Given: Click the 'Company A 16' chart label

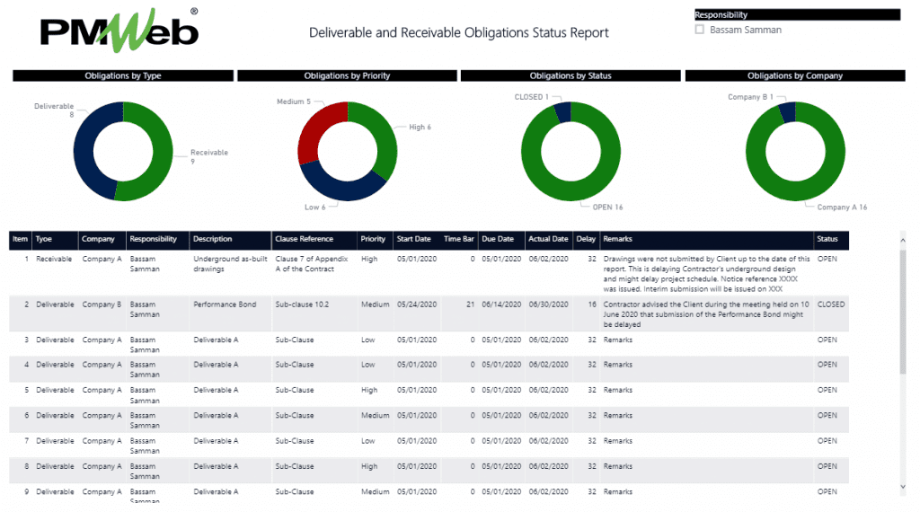Looking at the screenshot, I should point(842,207).
